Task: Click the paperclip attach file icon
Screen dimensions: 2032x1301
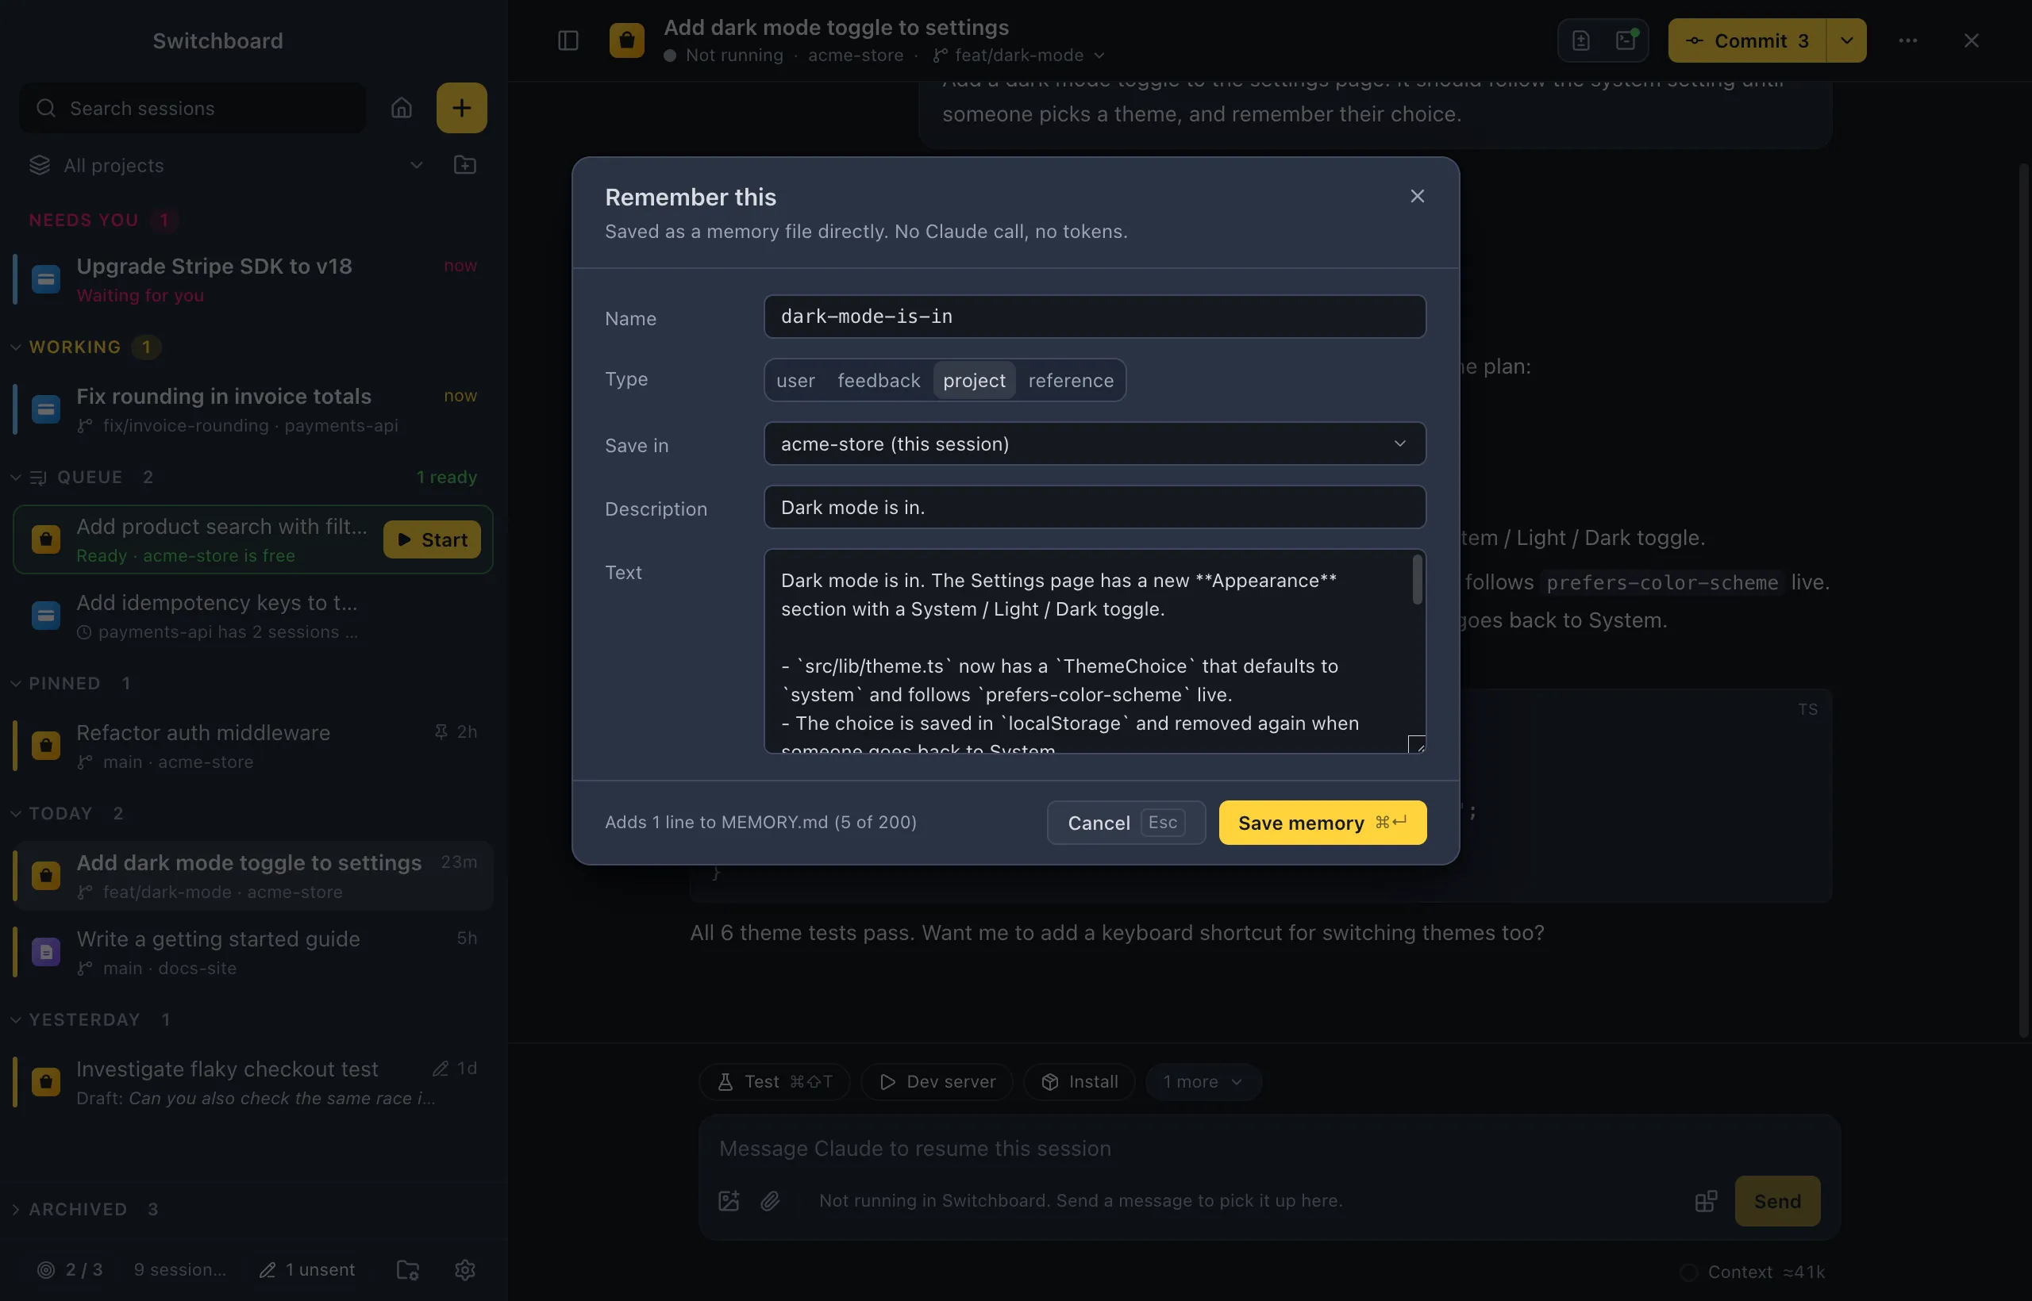Action: 770,1200
